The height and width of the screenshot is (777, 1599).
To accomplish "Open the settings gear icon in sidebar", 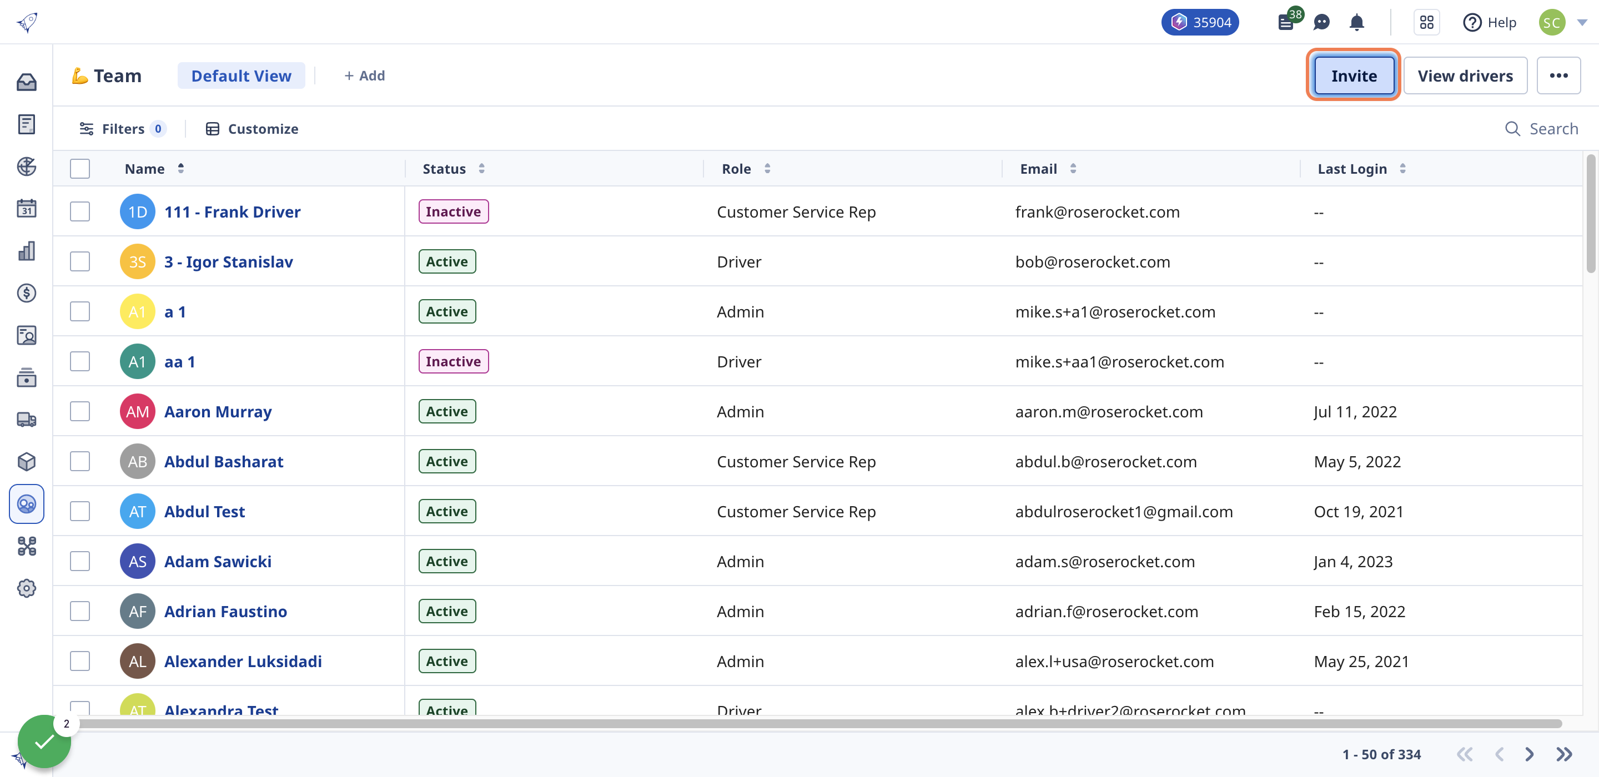I will coord(26,588).
